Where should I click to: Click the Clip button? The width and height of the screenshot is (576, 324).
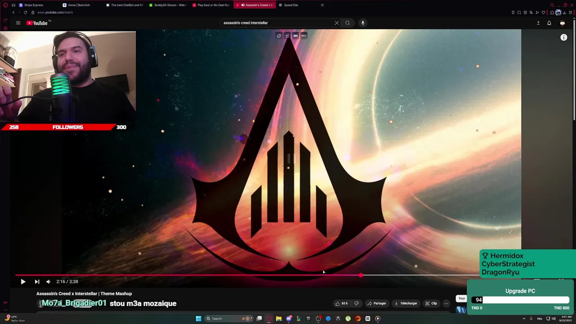(x=431, y=303)
